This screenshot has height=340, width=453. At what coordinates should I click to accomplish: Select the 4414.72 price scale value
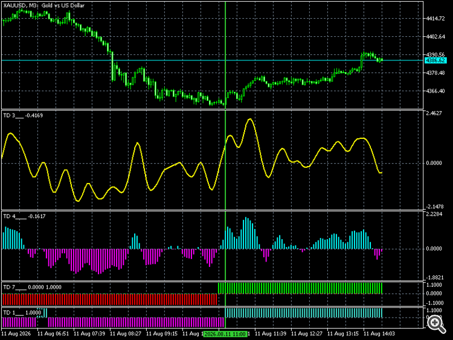click(435, 19)
